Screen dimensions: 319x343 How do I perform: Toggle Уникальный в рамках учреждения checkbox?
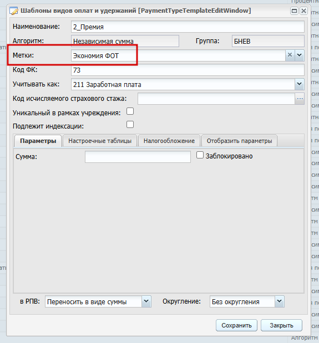tap(130, 111)
